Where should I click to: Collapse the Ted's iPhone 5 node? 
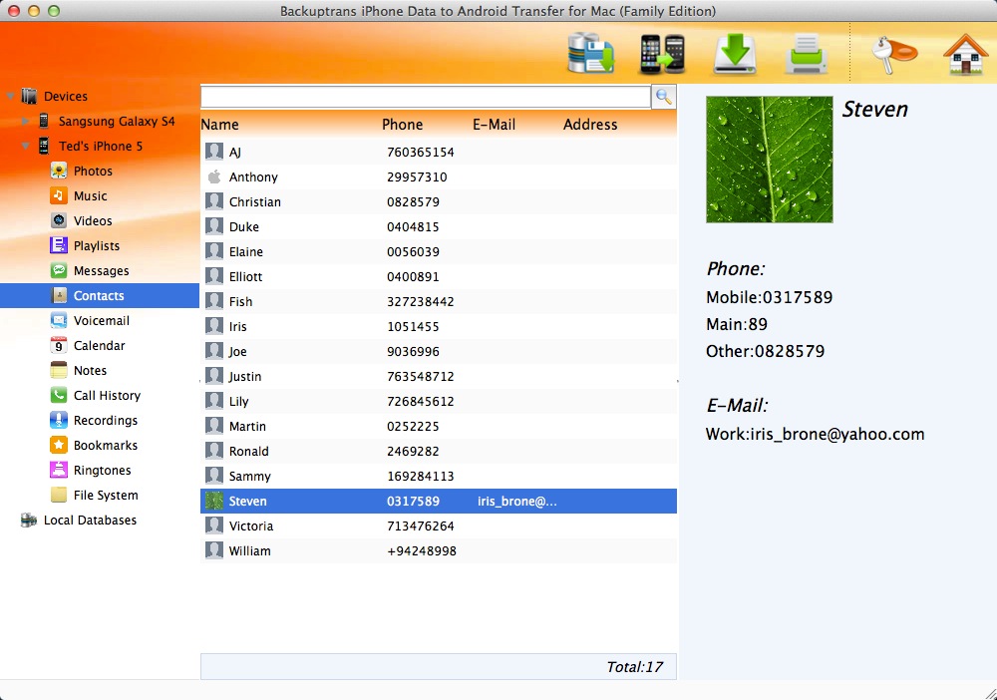pos(26,147)
